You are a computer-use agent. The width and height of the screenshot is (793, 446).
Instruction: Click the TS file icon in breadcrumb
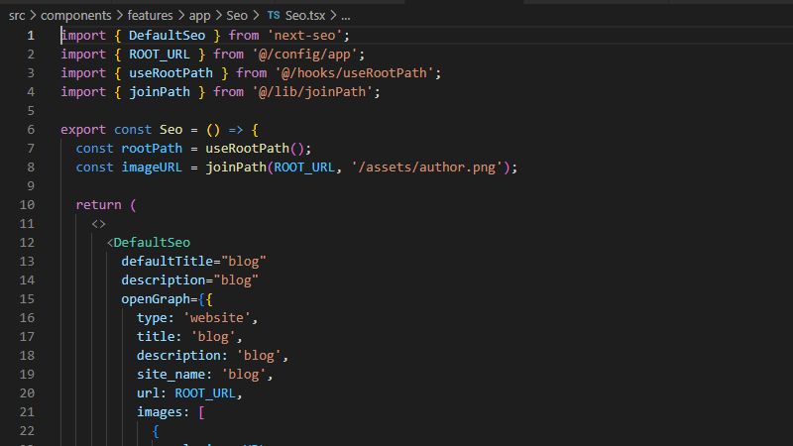(274, 16)
